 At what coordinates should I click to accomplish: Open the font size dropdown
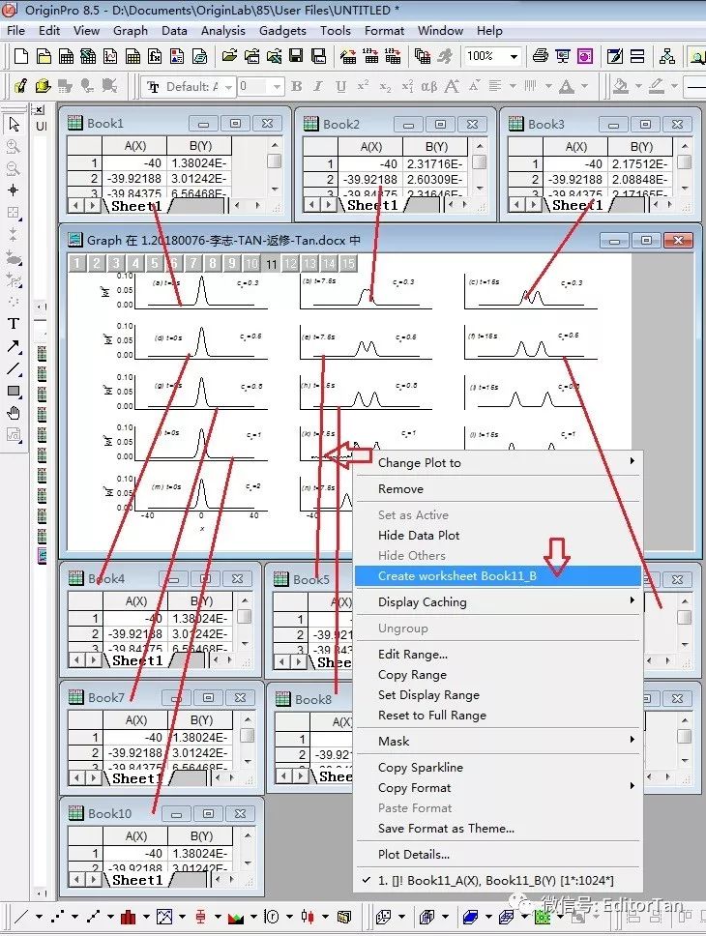tap(277, 87)
